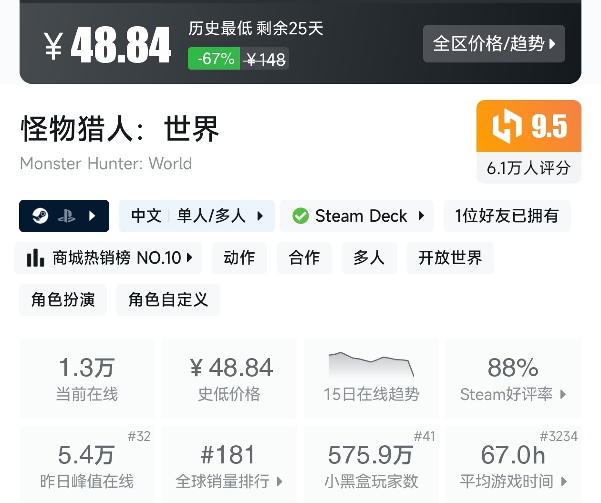Tap the #41 player count rank
This screenshot has width=601, height=503.
click(x=424, y=436)
